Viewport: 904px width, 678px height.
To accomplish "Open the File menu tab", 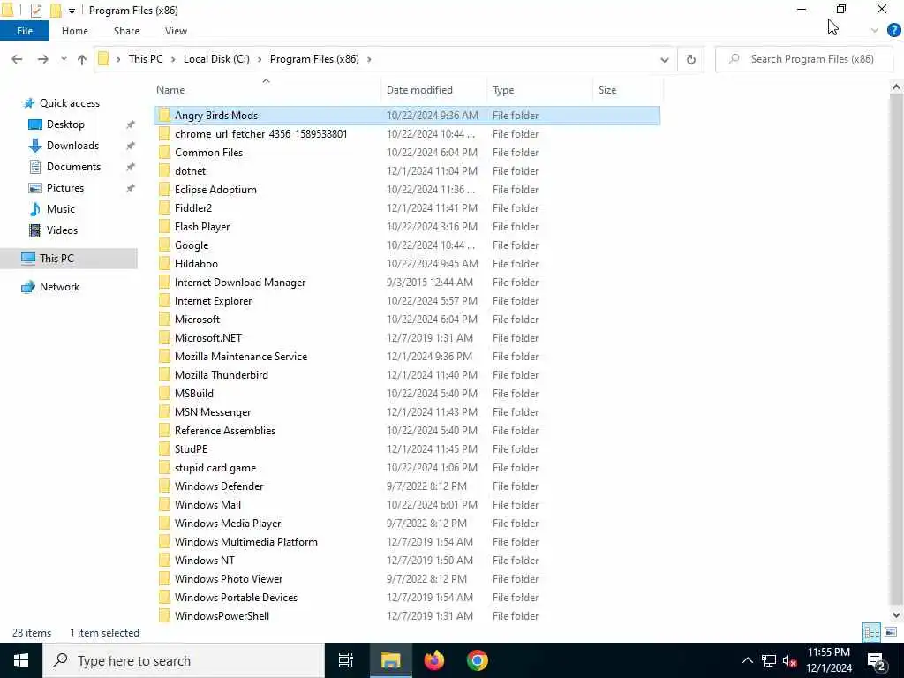I will [25, 31].
